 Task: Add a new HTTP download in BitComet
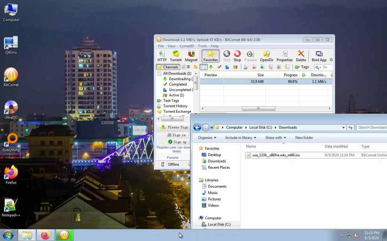coord(162,56)
